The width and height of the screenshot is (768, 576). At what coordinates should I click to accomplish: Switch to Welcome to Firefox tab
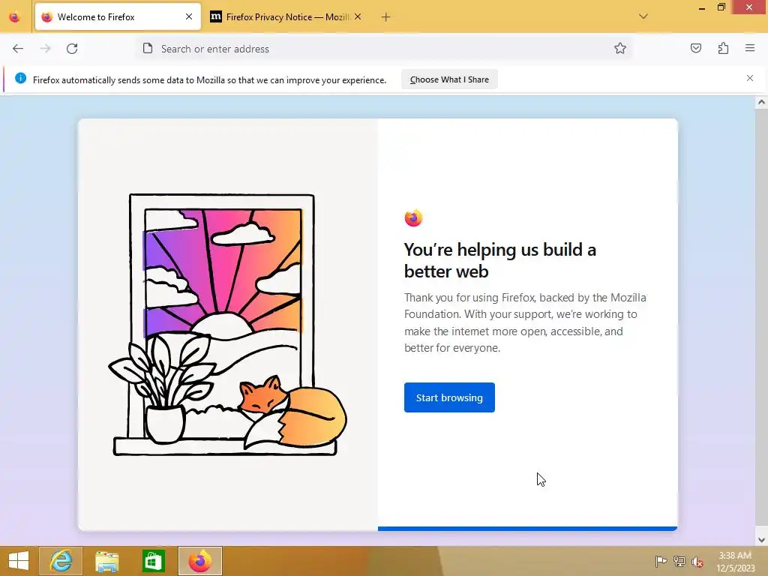(118, 16)
